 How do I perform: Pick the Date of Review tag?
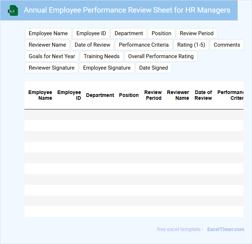92,45
